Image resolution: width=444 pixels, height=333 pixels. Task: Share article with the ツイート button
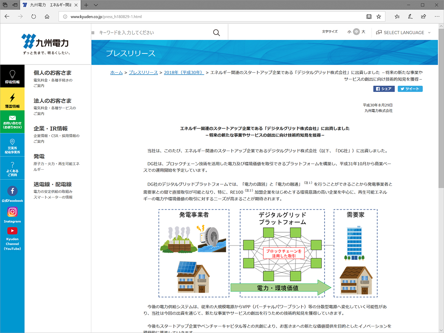pos(410,89)
